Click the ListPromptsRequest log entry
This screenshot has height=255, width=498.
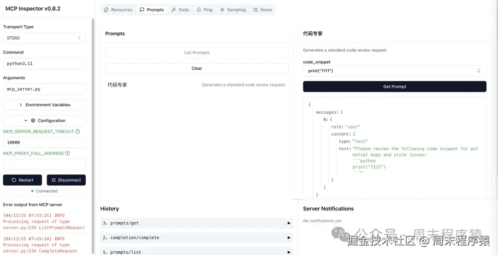click(44, 221)
